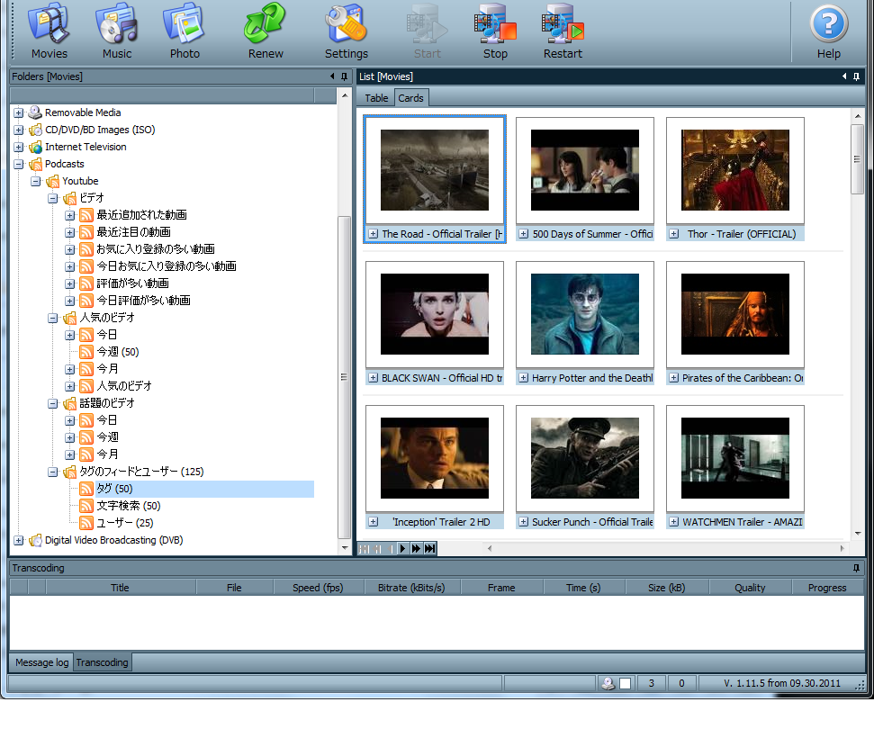
Task: Select the Transcoding tab at the bottom
Action: (102, 662)
